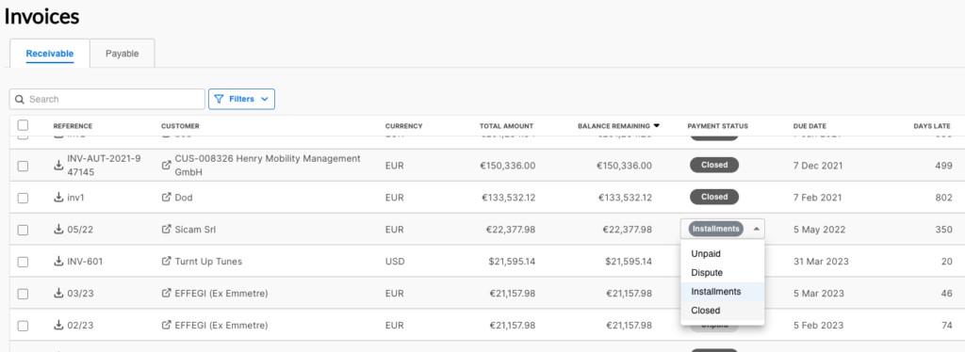The image size is (965, 352).
Task: Click due date 7 Dec 2021
Action: (x=818, y=166)
